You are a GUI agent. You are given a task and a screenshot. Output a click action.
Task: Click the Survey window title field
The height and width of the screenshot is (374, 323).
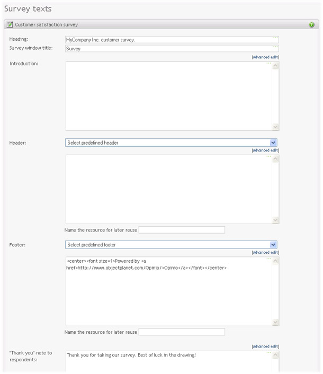(172, 49)
